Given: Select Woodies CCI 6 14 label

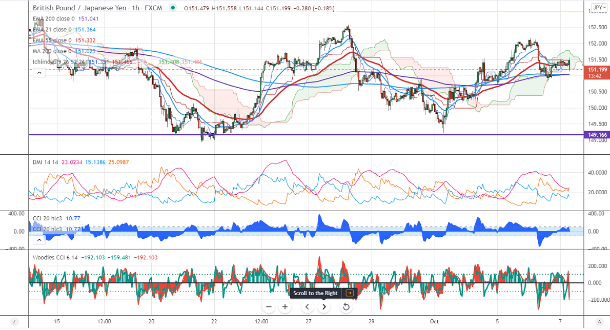Looking at the screenshot, I should [55, 257].
